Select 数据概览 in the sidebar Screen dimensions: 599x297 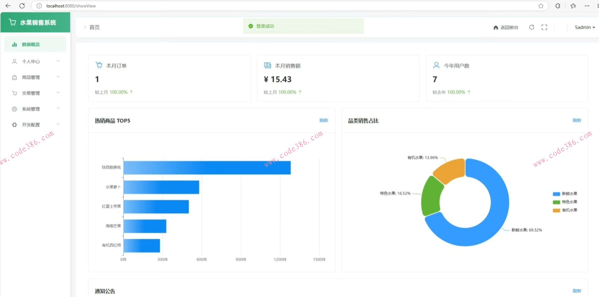(35, 45)
